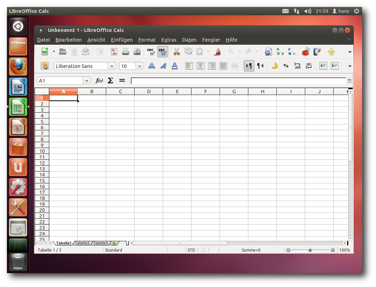The image size is (376, 287).
Task: Sort ascending with the A-Z icon
Action: point(280,52)
